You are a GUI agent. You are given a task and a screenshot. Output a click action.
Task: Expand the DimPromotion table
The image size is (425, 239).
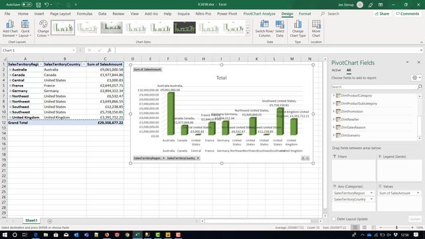pyautogui.click(x=334, y=112)
